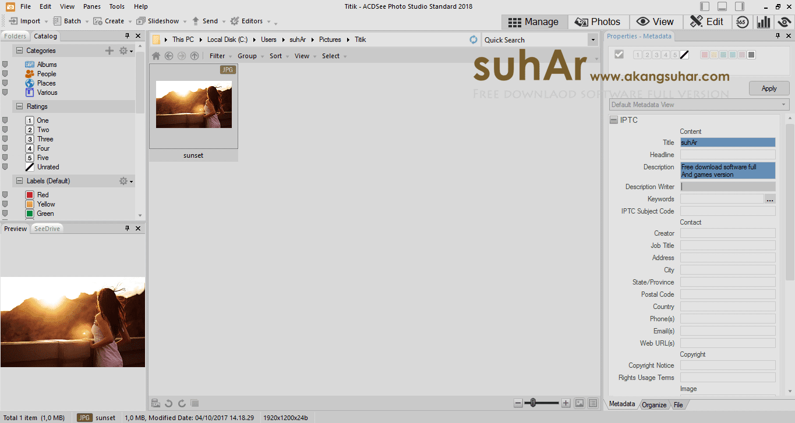Open the Tools menu
This screenshot has height=423, width=795.
coord(116,6)
